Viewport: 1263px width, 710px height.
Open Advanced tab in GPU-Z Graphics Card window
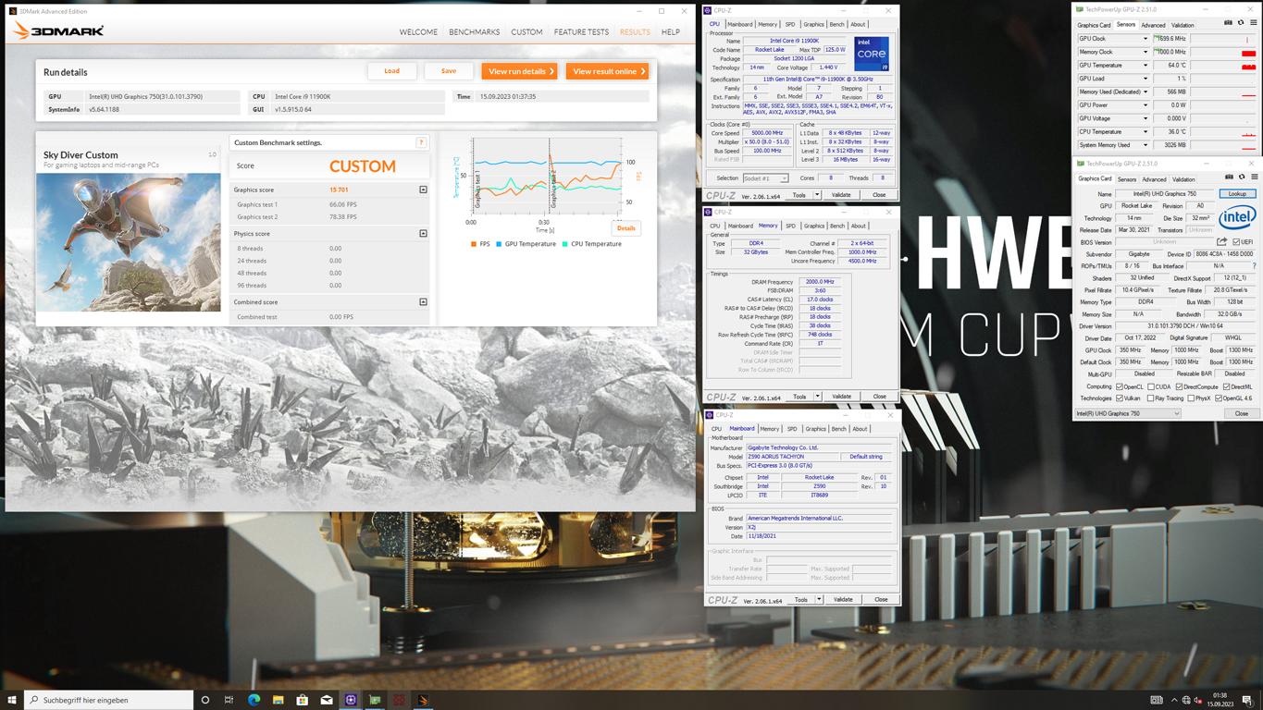click(x=1154, y=179)
